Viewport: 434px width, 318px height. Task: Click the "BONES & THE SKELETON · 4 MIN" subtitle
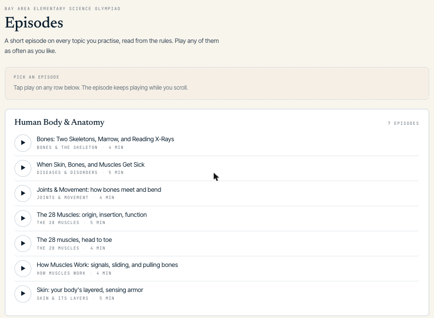coord(80,147)
